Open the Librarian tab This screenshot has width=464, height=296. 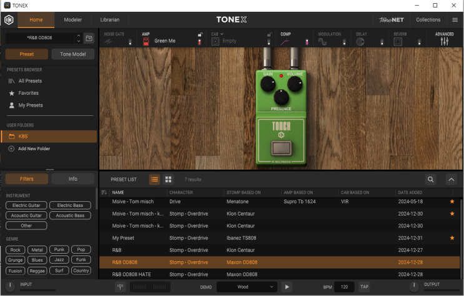tap(109, 20)
